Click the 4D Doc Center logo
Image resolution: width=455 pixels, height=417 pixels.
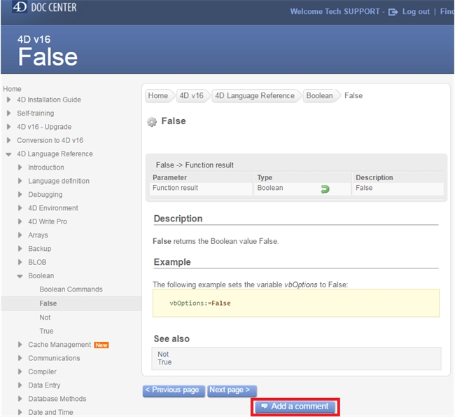pos(43,8)
